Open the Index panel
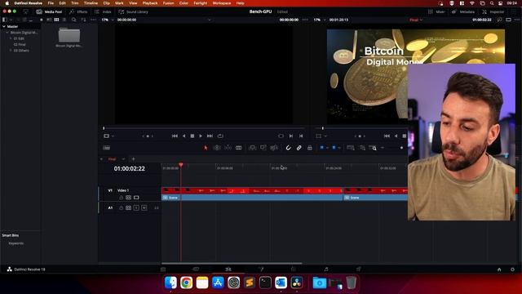This screenshot has width=522, height=294. point(103,11)
